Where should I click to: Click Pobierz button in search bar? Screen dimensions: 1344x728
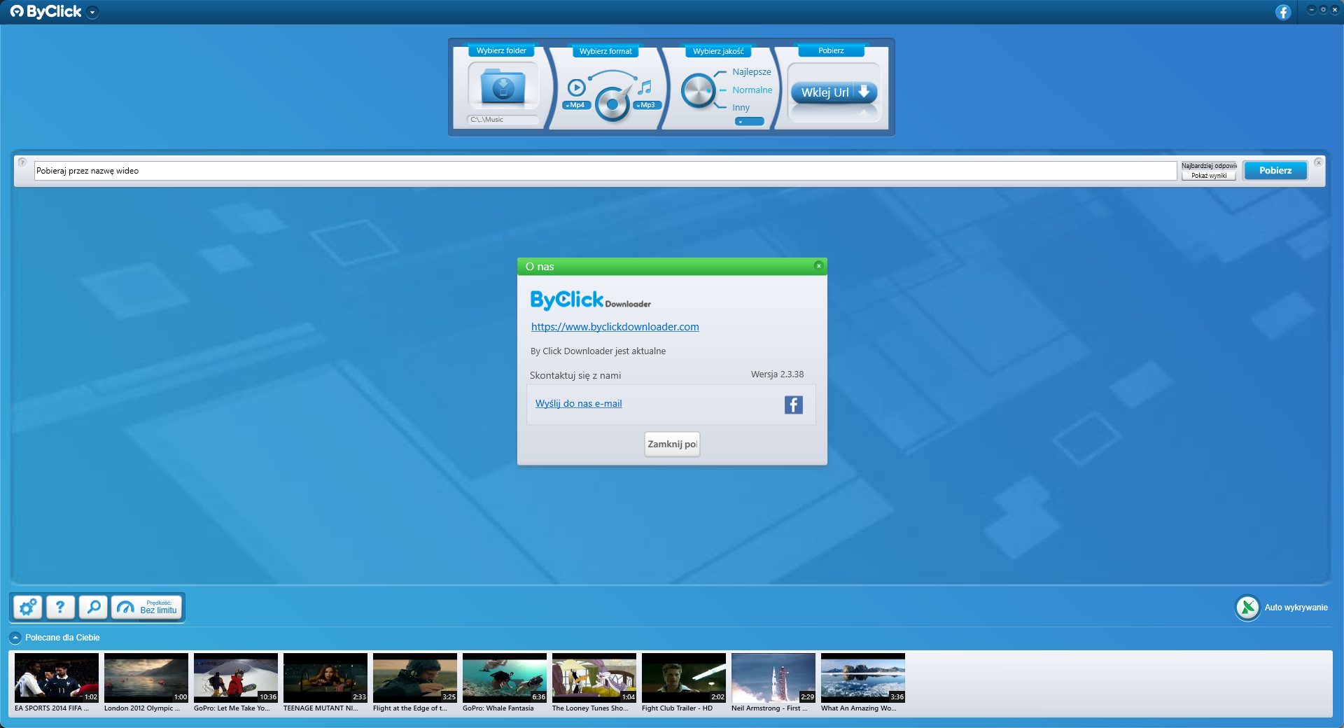[x=1275, y=171]
